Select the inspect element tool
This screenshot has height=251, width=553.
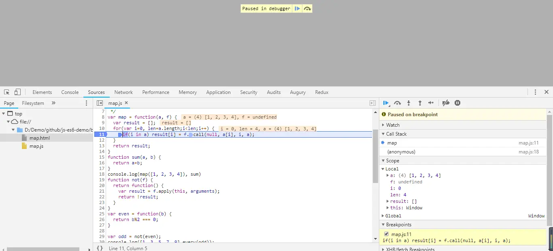[7, 92]
